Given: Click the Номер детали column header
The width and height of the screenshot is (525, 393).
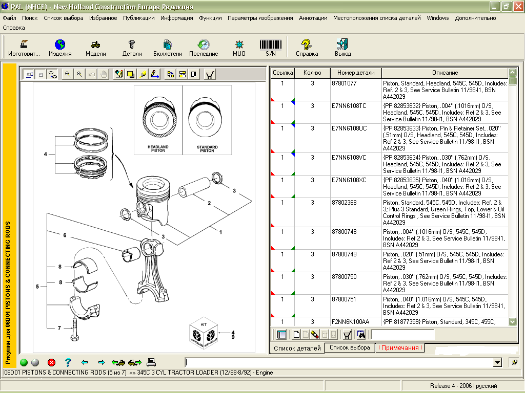Looking at the screenshot, I should pos(356,73).
